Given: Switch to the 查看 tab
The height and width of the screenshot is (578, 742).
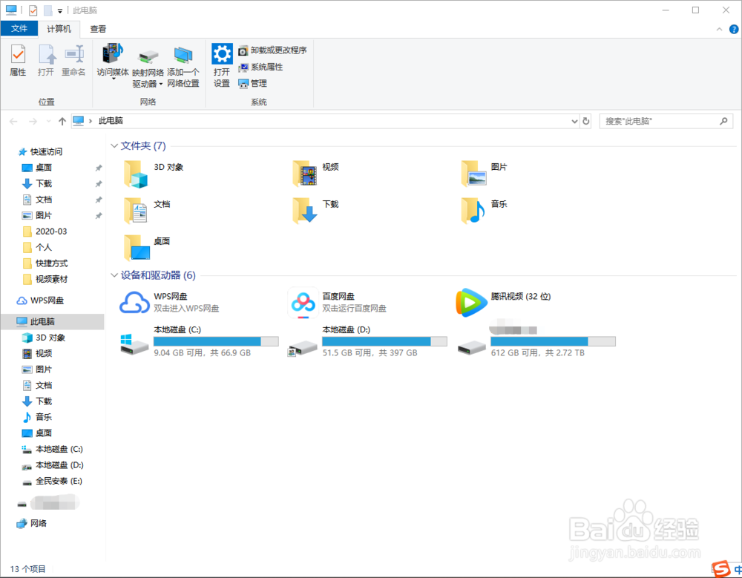Looking at the screenshot, I should (x=97, y=28).
